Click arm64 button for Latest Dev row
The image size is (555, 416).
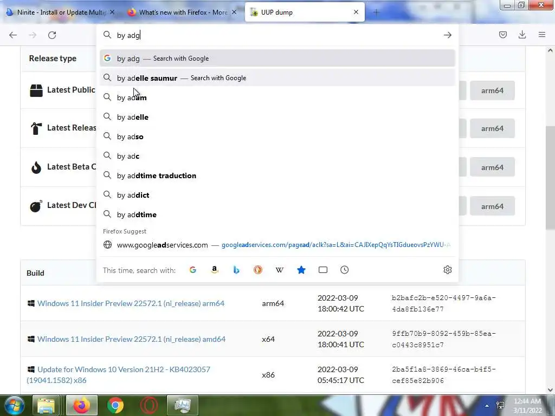492,206
